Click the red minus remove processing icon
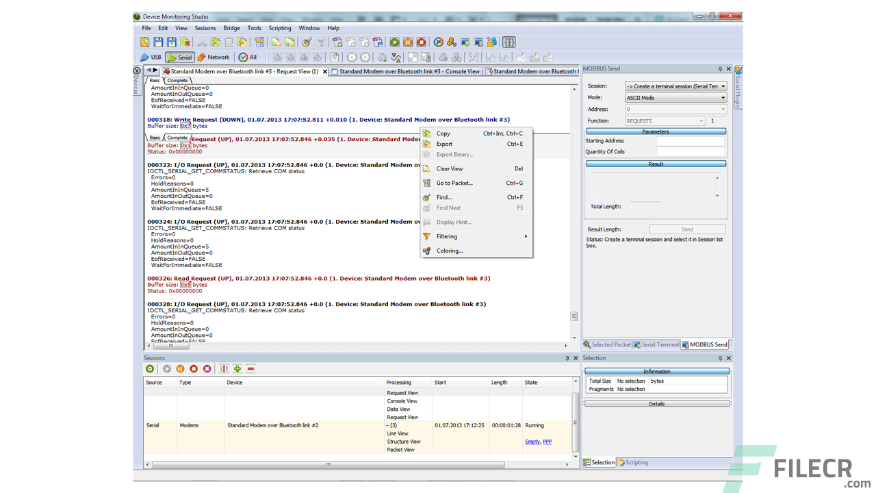Viewport: 876px width, 493px height. [251, 369]
